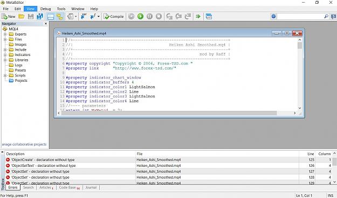This screenshot has width=337, height=198.
Task: Open the trading terminal icon
Action: pyautogui.click(x=209, y=17)
